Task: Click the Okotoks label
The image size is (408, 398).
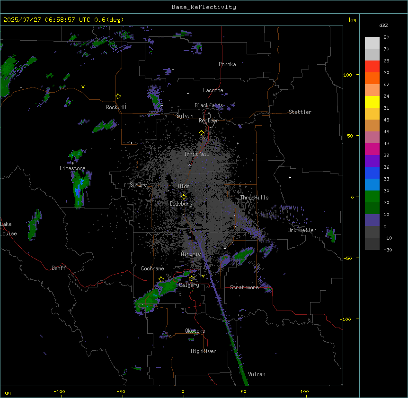Action: pyautogui.click(x=195, y=331)
